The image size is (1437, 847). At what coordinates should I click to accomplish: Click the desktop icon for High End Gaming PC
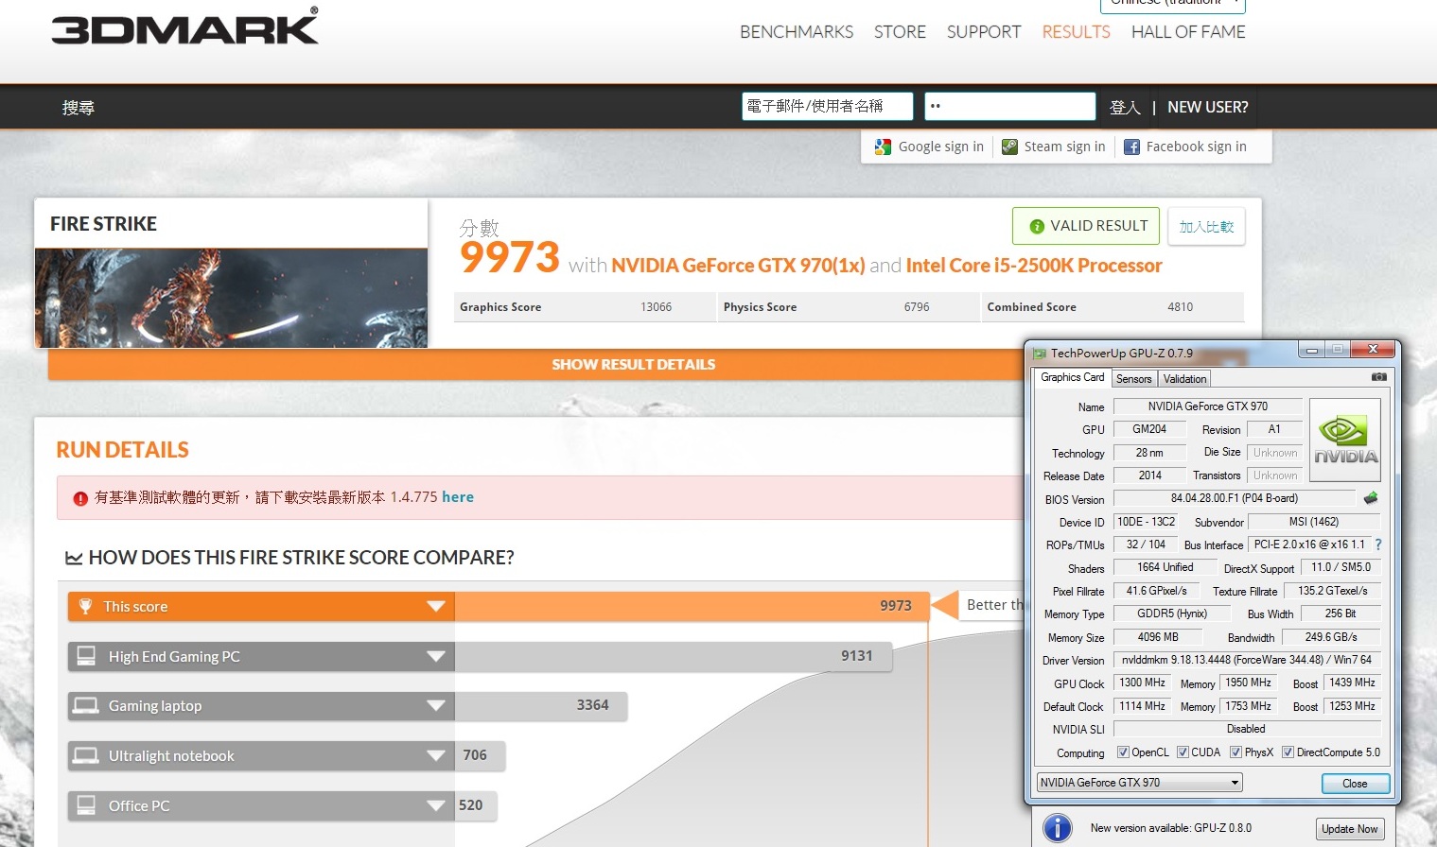coord(86,656)
